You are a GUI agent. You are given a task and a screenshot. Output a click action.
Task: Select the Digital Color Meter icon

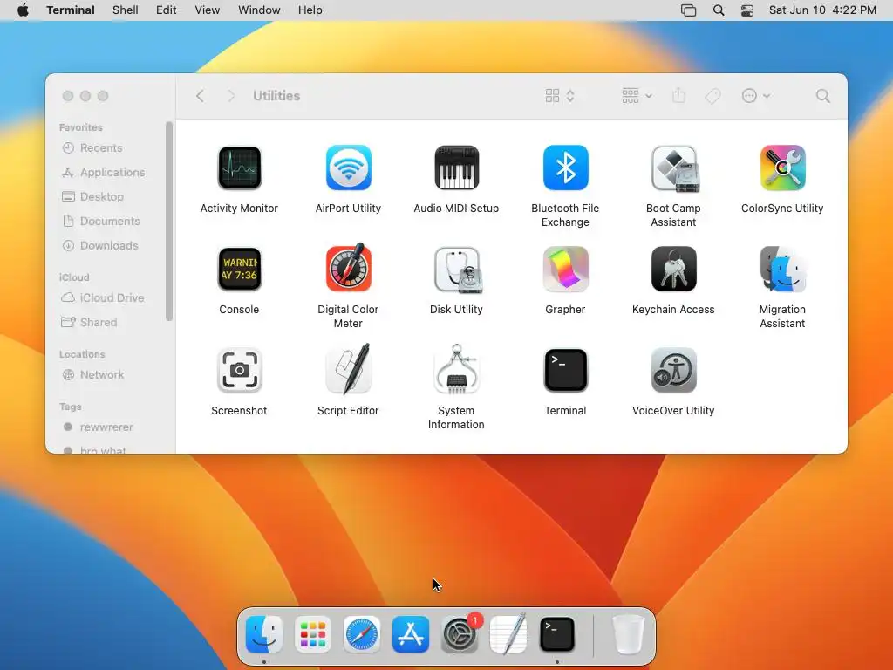[x=349, y=268]
